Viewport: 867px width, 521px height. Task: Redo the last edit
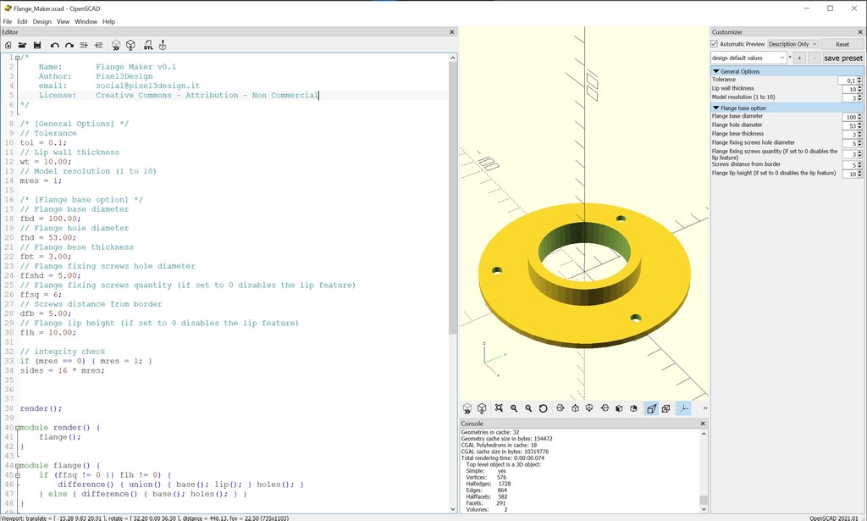click(x=69, y=46)
